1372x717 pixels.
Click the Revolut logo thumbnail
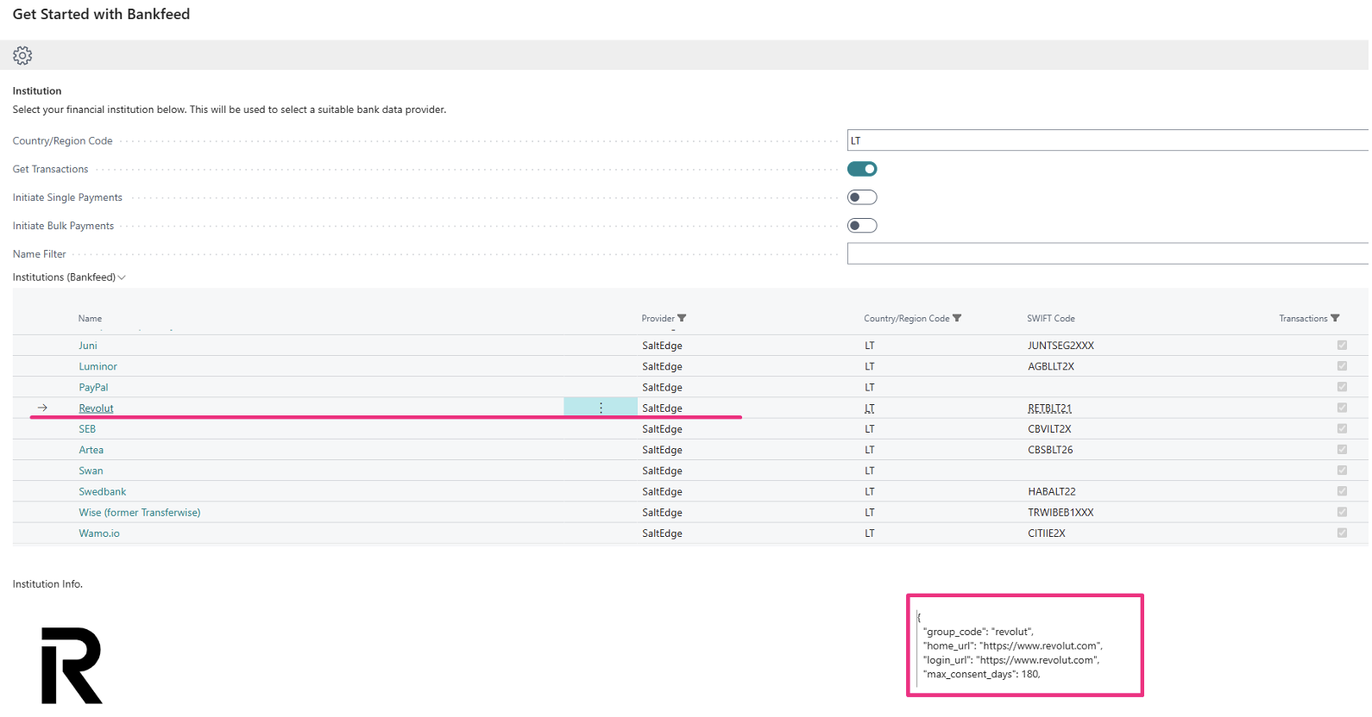pos(72,665)
